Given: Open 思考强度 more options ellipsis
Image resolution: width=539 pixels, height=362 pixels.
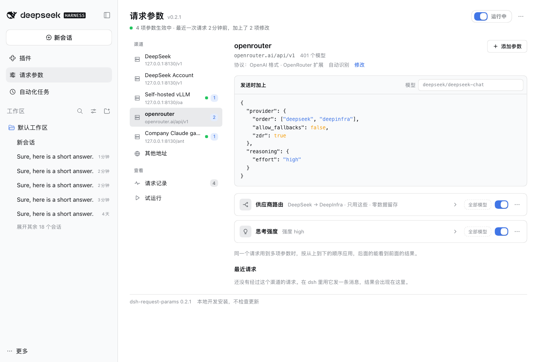Looking at the screenshot, I should (517, 231).
